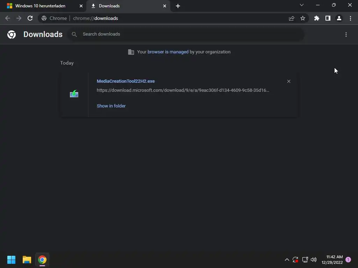This screenshot has width=358, height=268.
Task: Click the Chrome site info chip
Action: coord(54,18)
